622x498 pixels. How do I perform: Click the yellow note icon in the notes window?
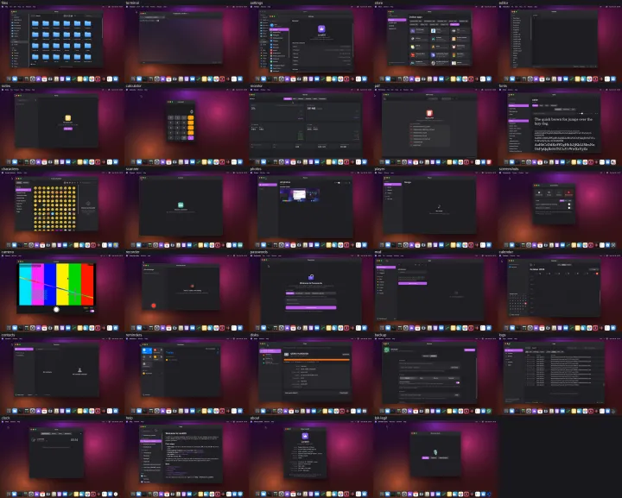coord(68,118)
